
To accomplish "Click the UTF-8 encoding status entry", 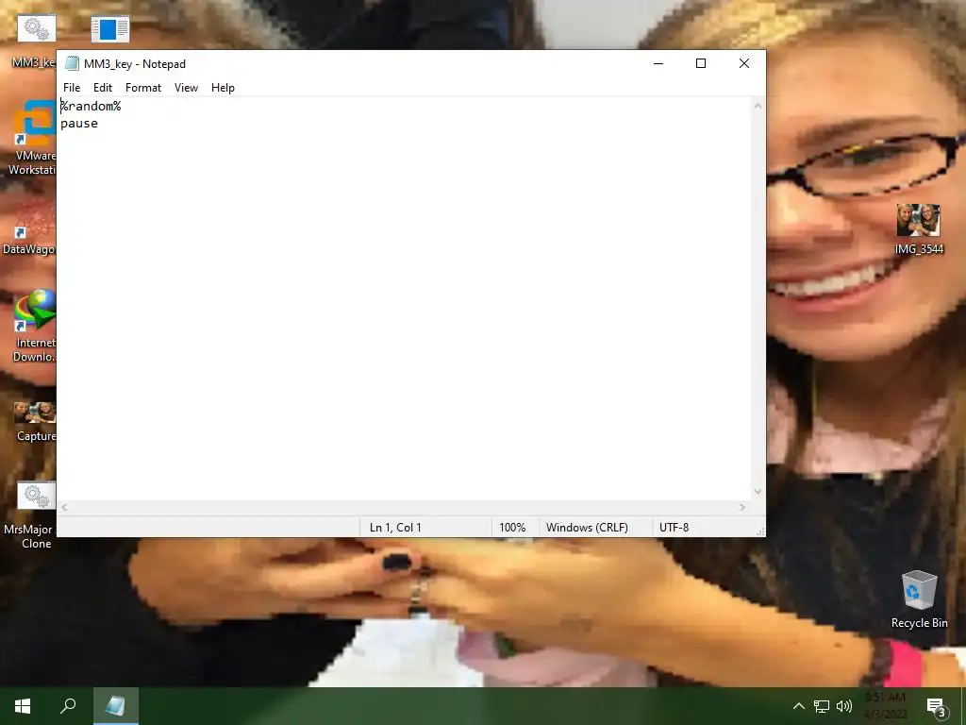I will (x=674, y=528).
